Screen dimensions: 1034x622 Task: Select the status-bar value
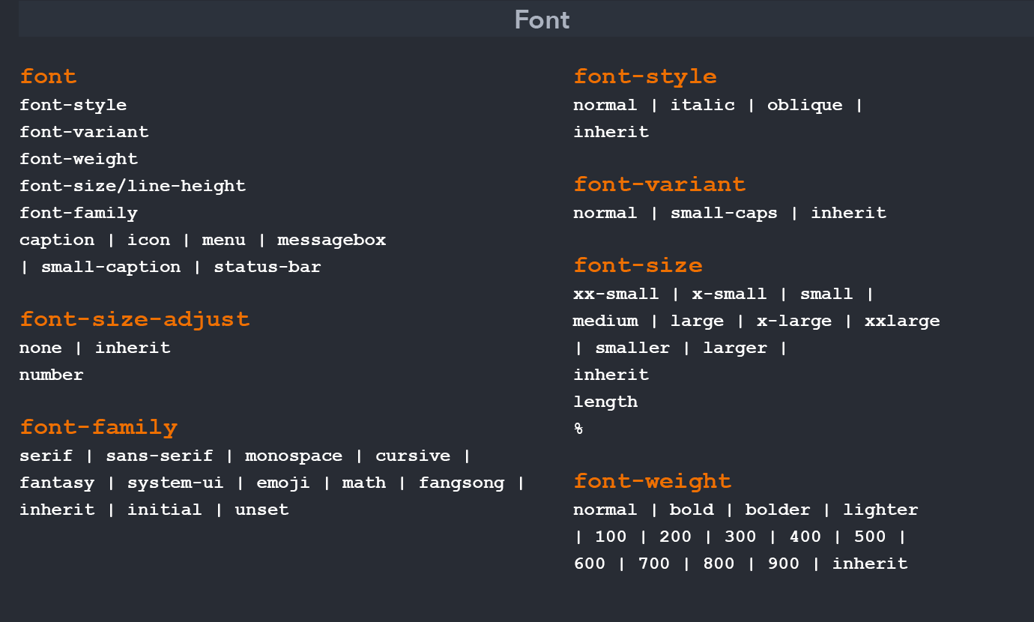pyautogui.click(x=267, y=267)
